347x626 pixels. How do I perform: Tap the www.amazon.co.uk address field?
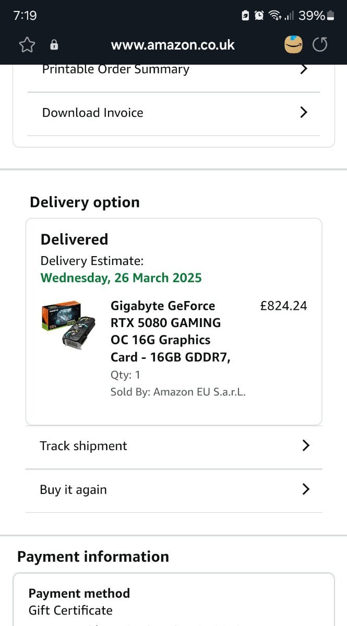173,45
